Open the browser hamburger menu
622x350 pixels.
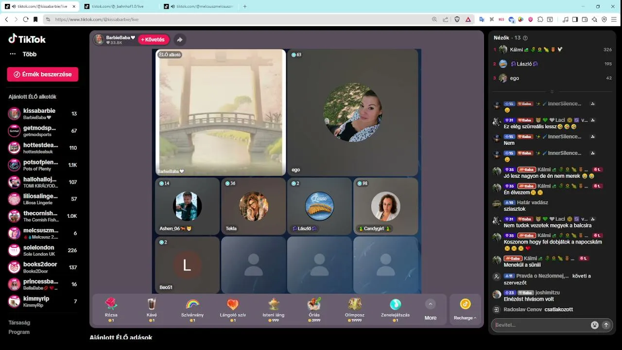tap(614, 19)
